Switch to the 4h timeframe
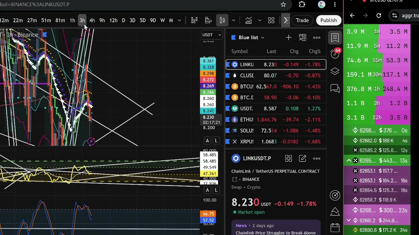Image resolution: width=419 pixels, height=235 pixels. (92, 20)
